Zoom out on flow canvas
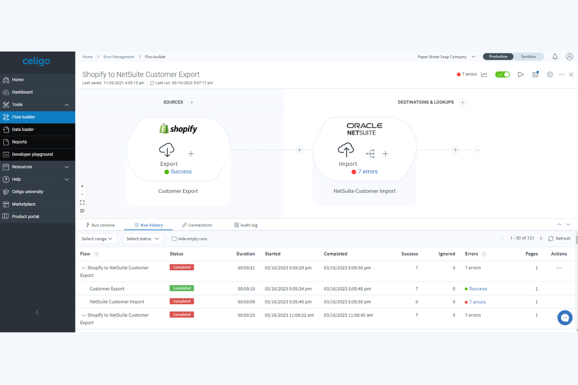 tap(82, 194)
